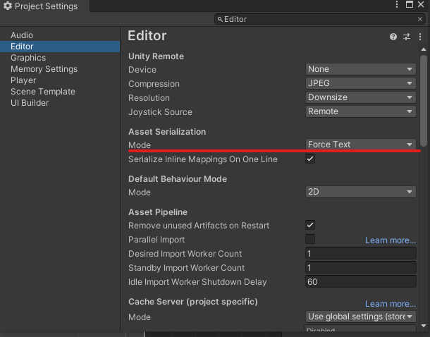Select Memory Settings in the sidebar
This screenshot has height=337, width=430.
click(x=60, y=69)
